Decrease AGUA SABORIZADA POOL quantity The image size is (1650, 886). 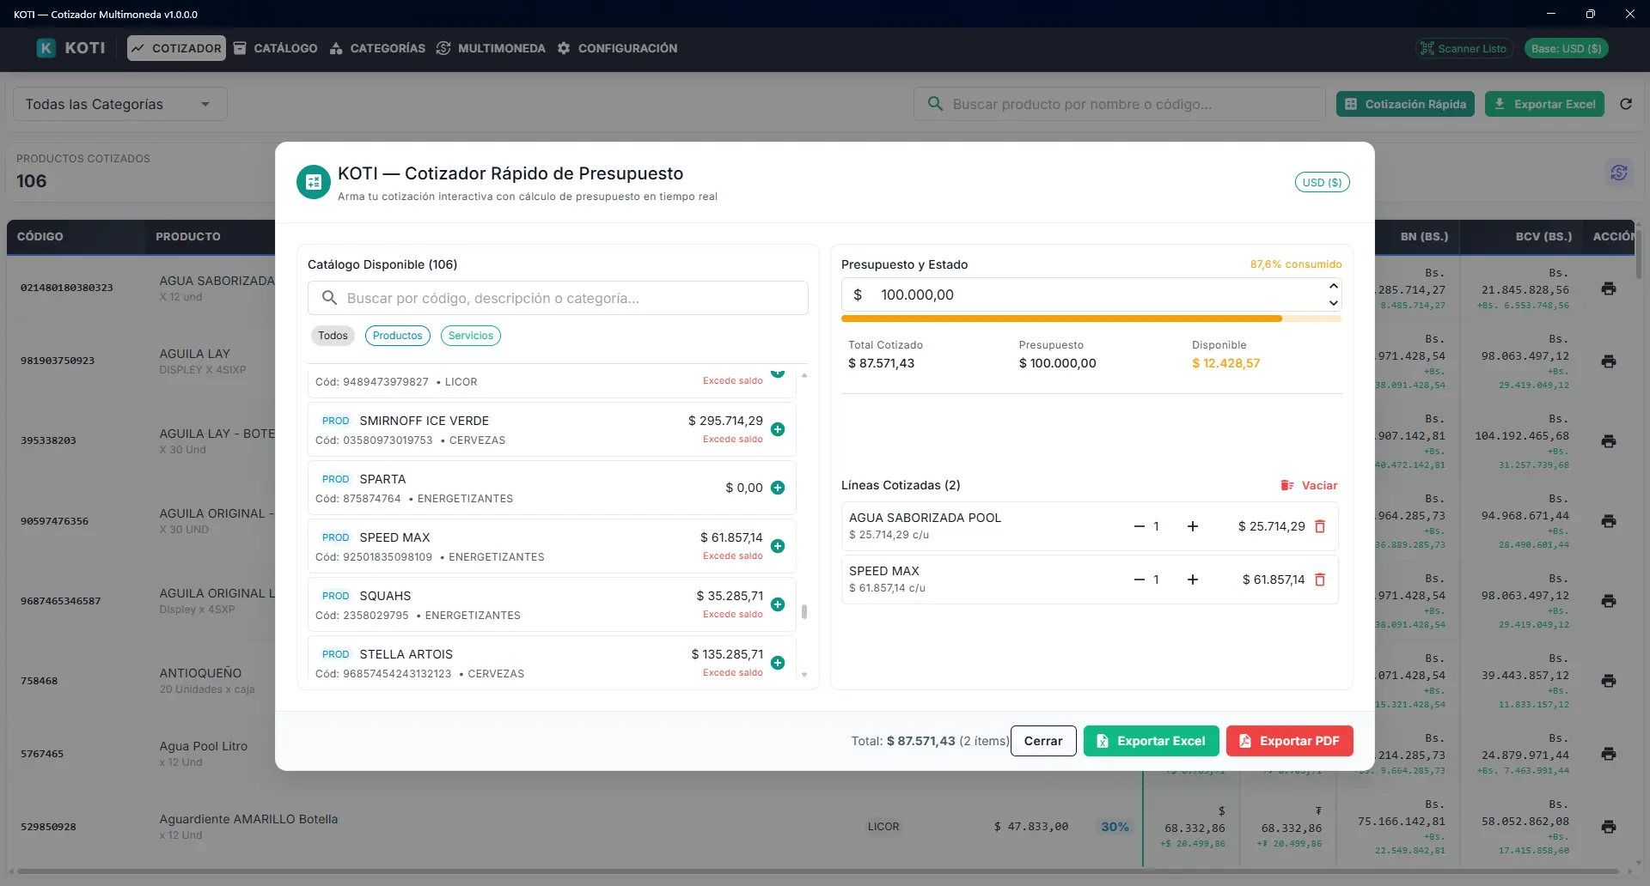coord(1139,526)
